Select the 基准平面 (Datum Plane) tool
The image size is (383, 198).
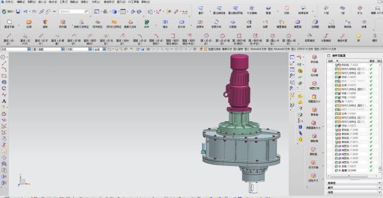tap(9, 23)
